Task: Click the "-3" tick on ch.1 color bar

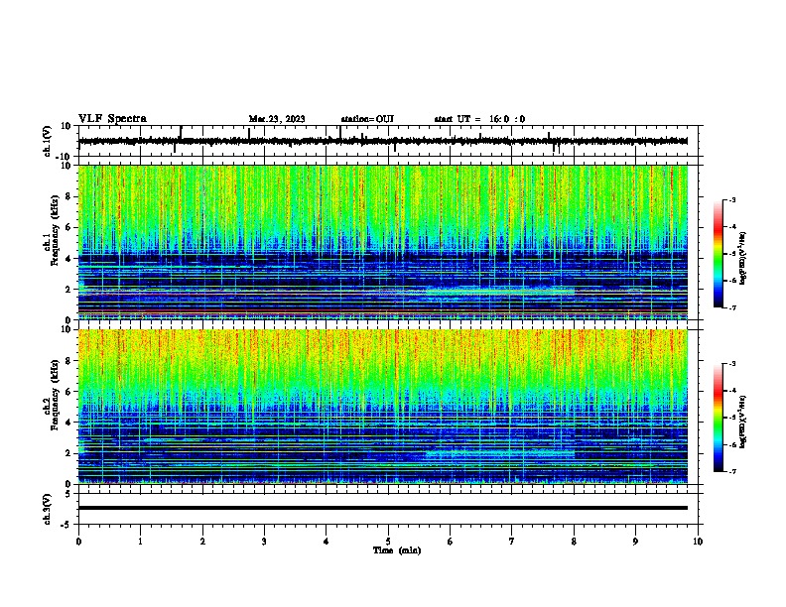Action: point(731,199)
